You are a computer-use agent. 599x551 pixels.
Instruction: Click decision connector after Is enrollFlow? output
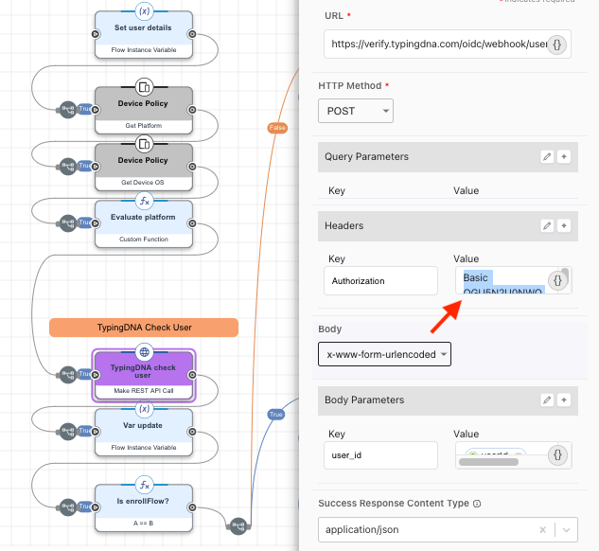pos(238,526)
